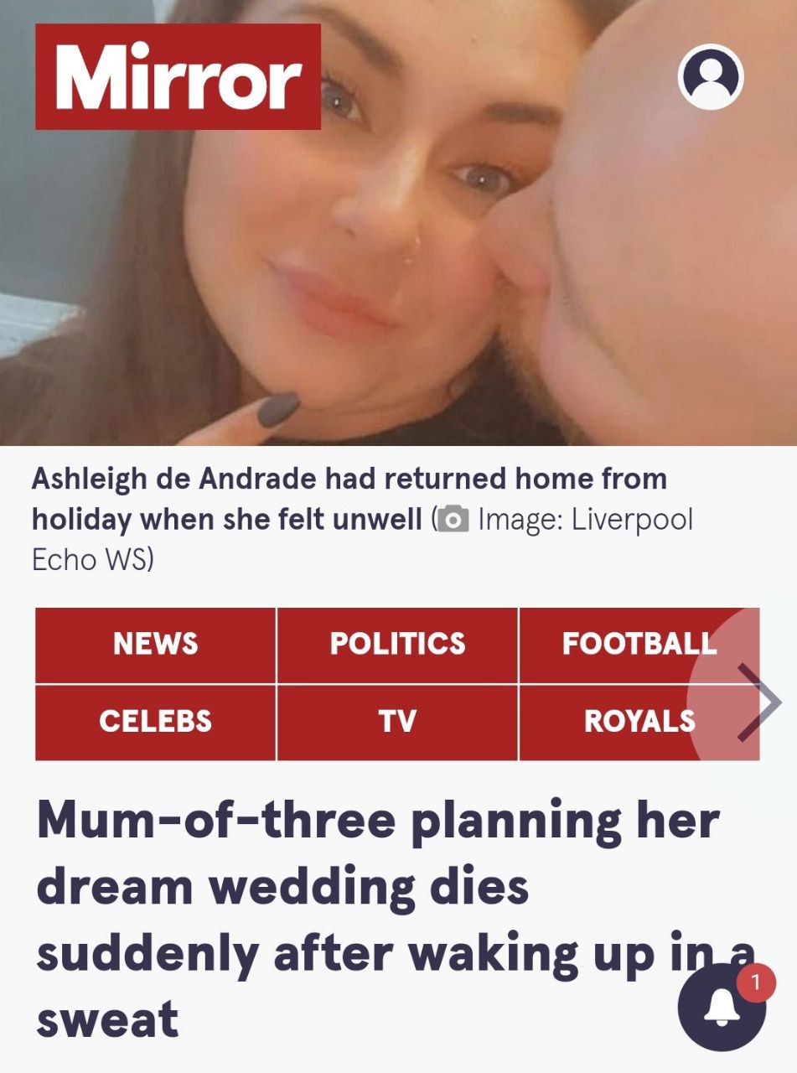Click the 'Image: Liverpool' credit text
797x1073 pixels.
point(585,521)
